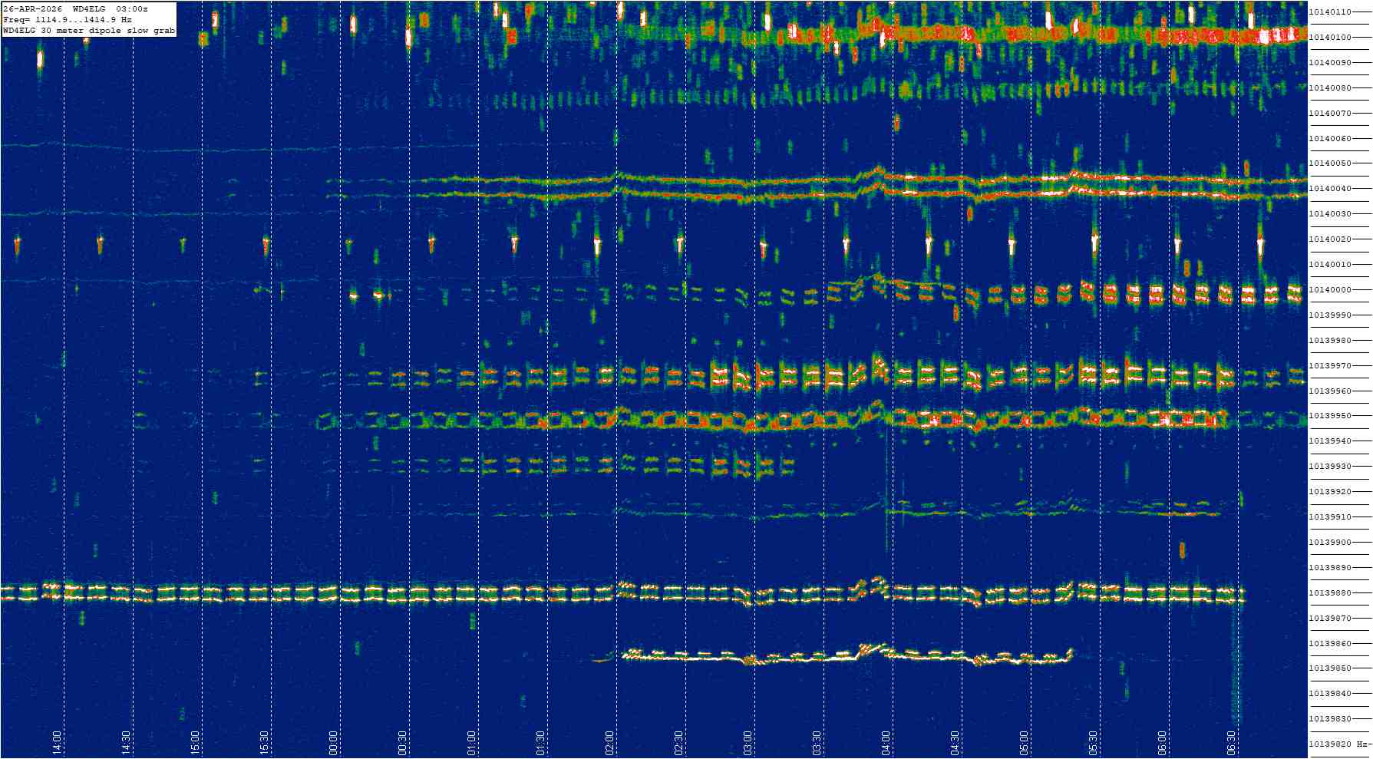Select the 00:00 time marker label

tap(334, 742)
